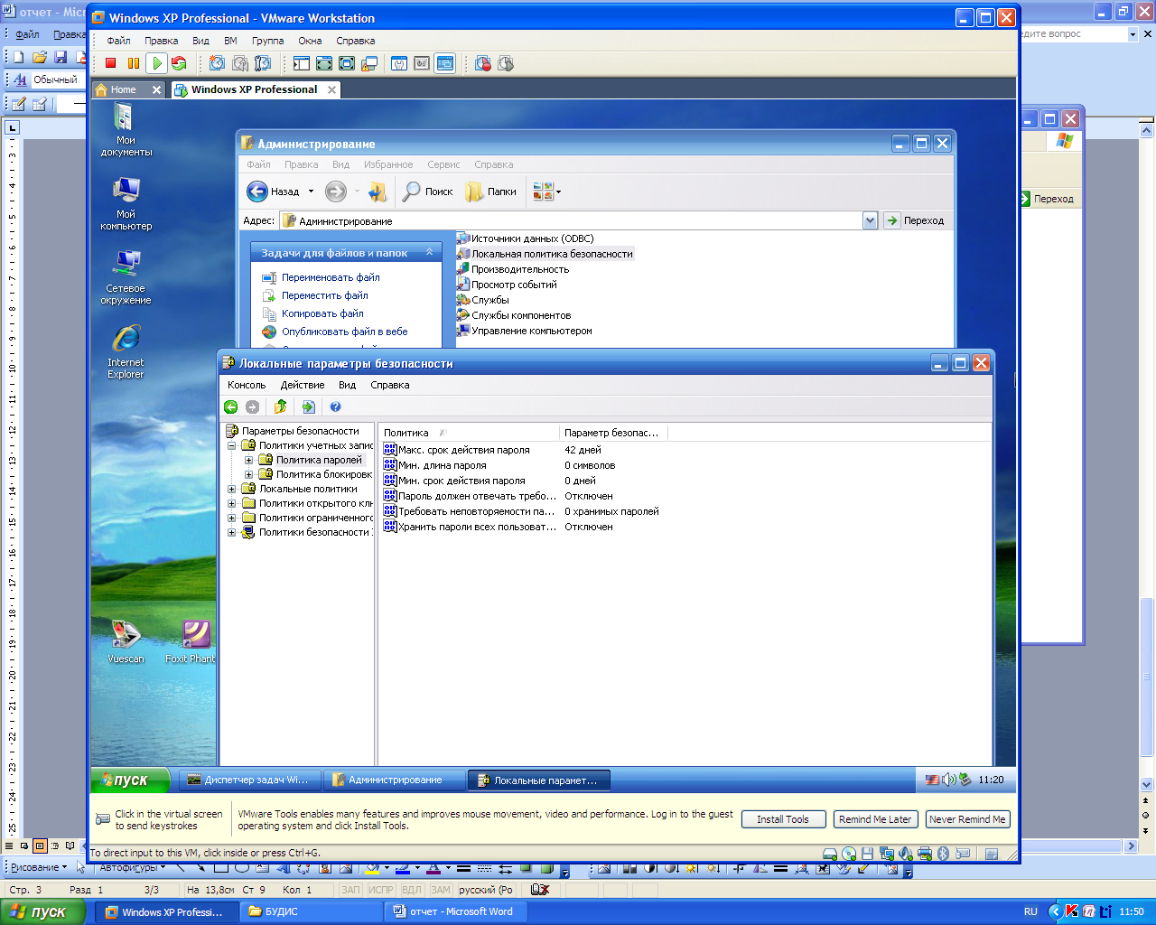Click the Политика column header
Screen dimensions: 1156x925
coord(469,433)
